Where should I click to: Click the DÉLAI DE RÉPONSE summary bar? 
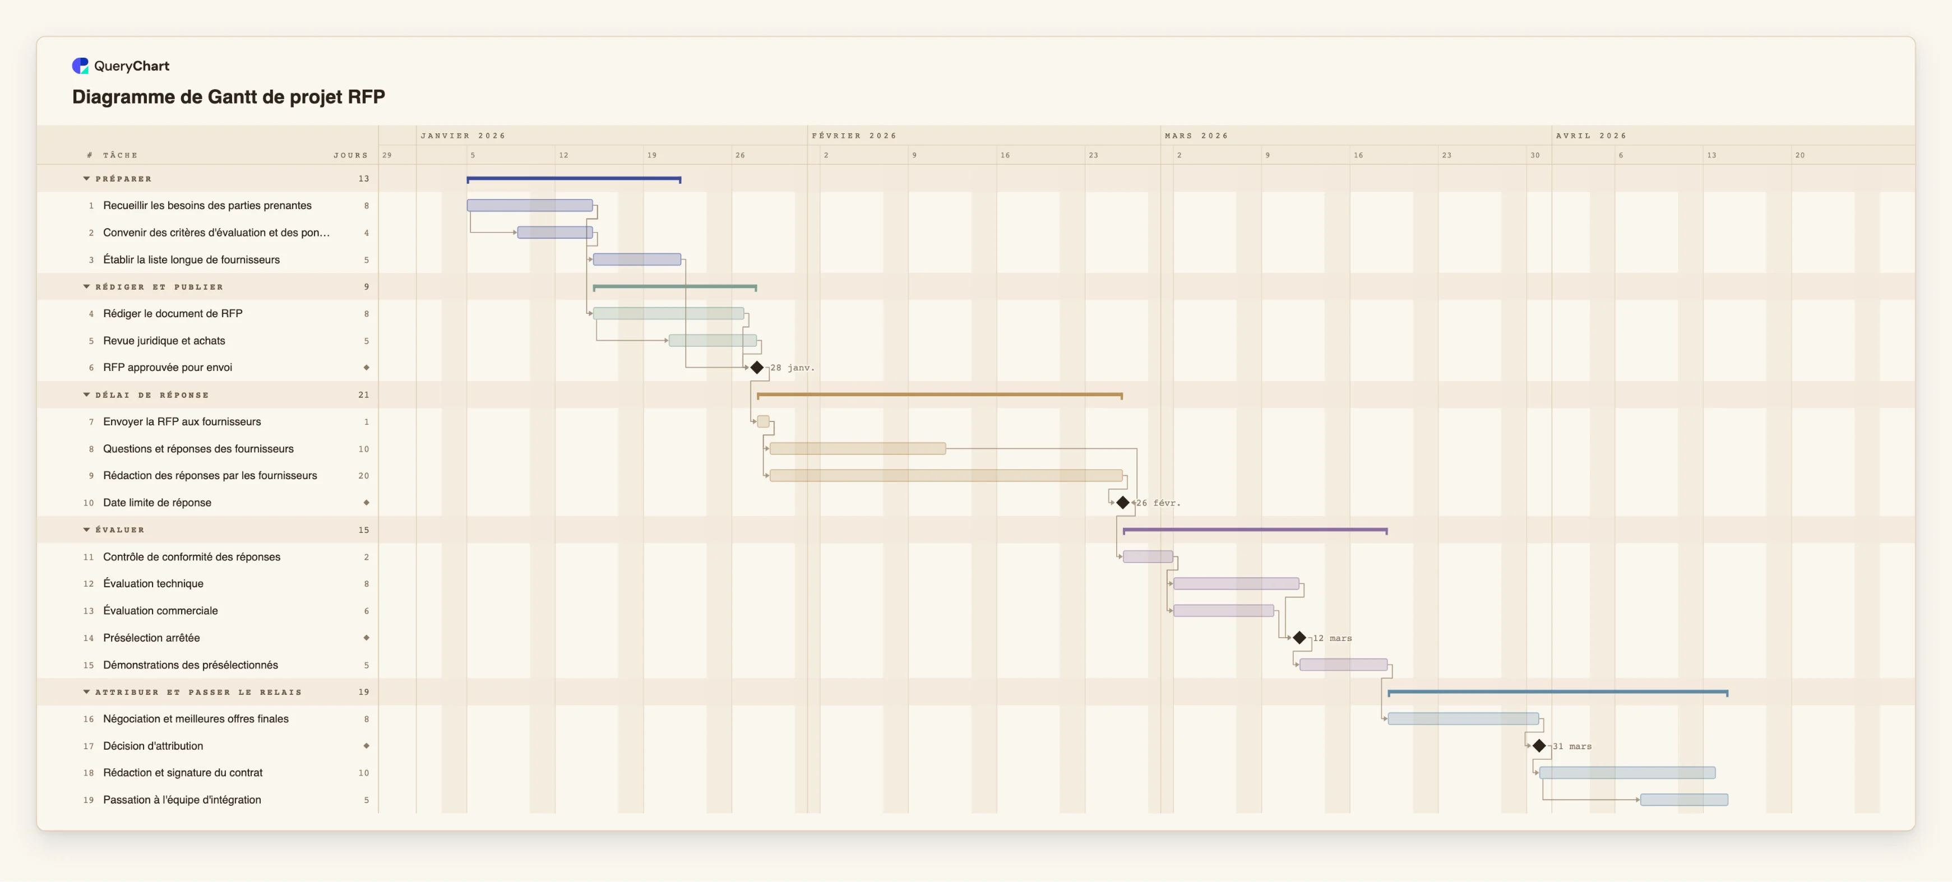point(940,396)
